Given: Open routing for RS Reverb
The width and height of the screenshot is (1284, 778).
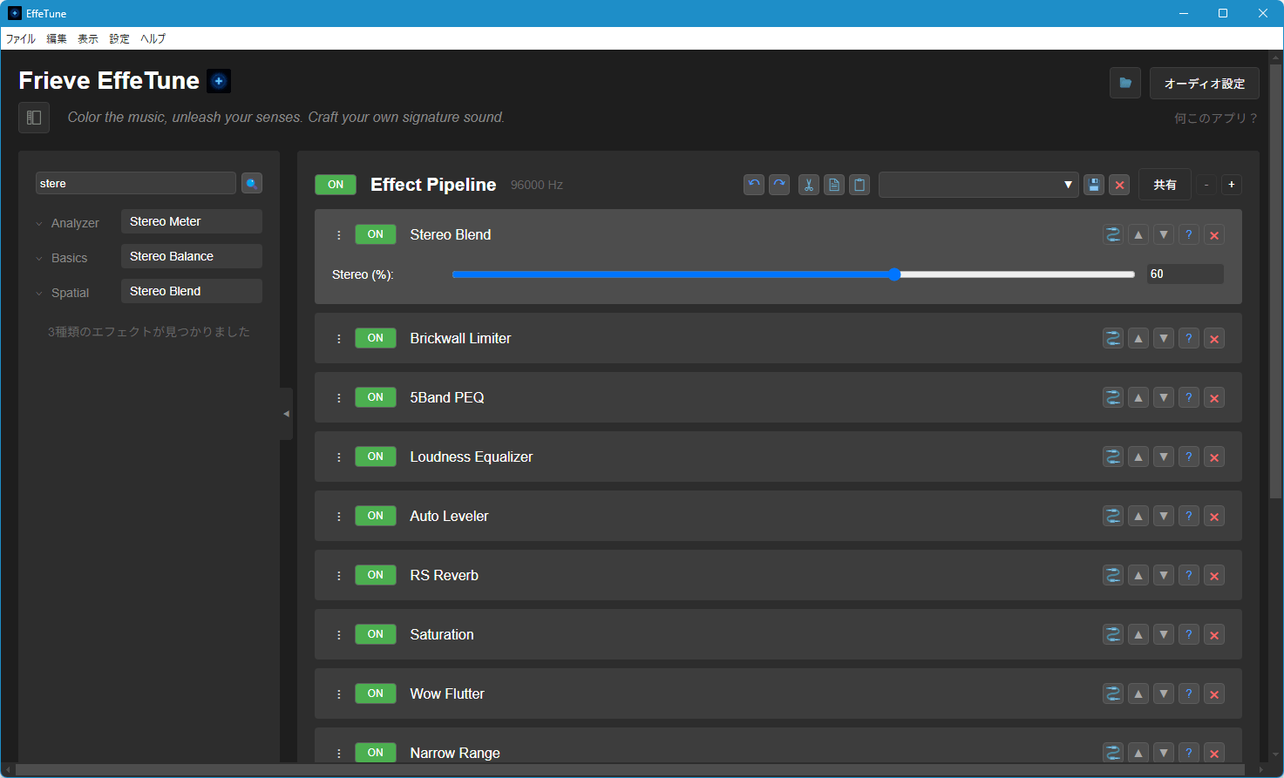Looking at the screenshot, I should click(1113, 575).
